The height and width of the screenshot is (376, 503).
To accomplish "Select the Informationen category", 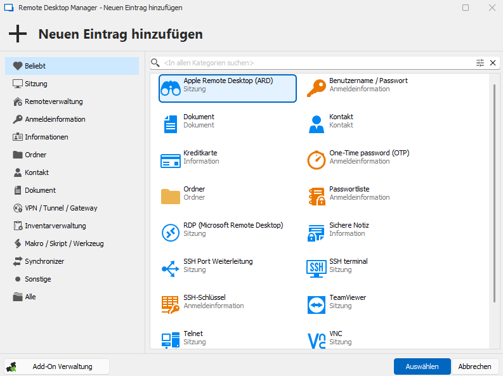I will point(72,137).
